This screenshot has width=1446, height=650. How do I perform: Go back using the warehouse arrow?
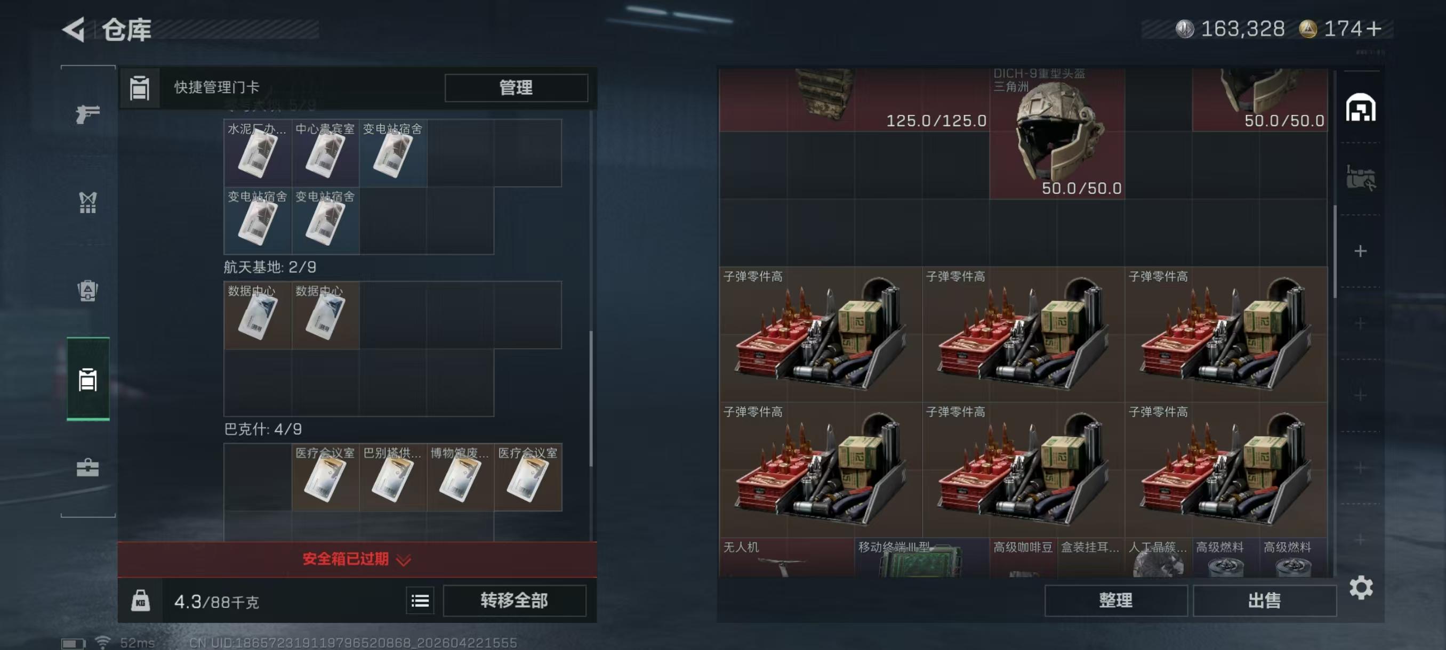(x=74, y=29)
